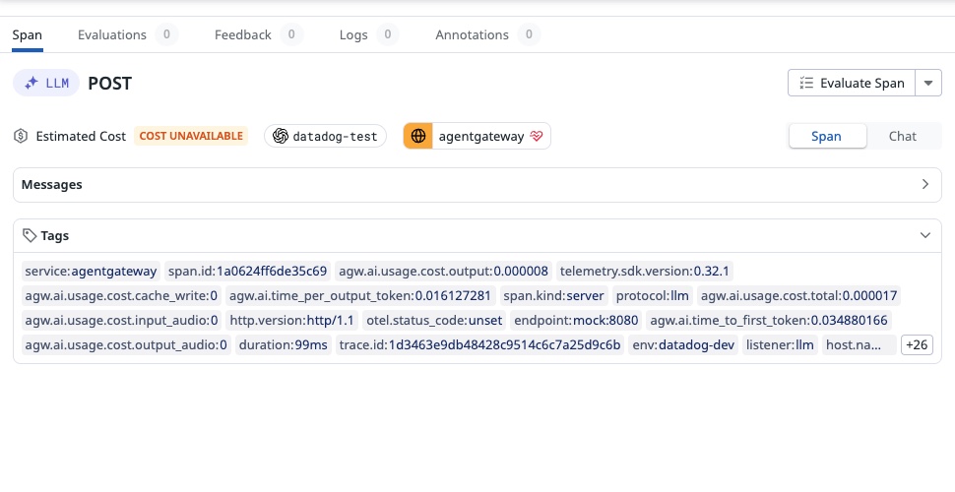Image resolution: width=955 pixels, height=492 pixels.
Task: Select the Span view toggle
Action: [x=827, y=136]
